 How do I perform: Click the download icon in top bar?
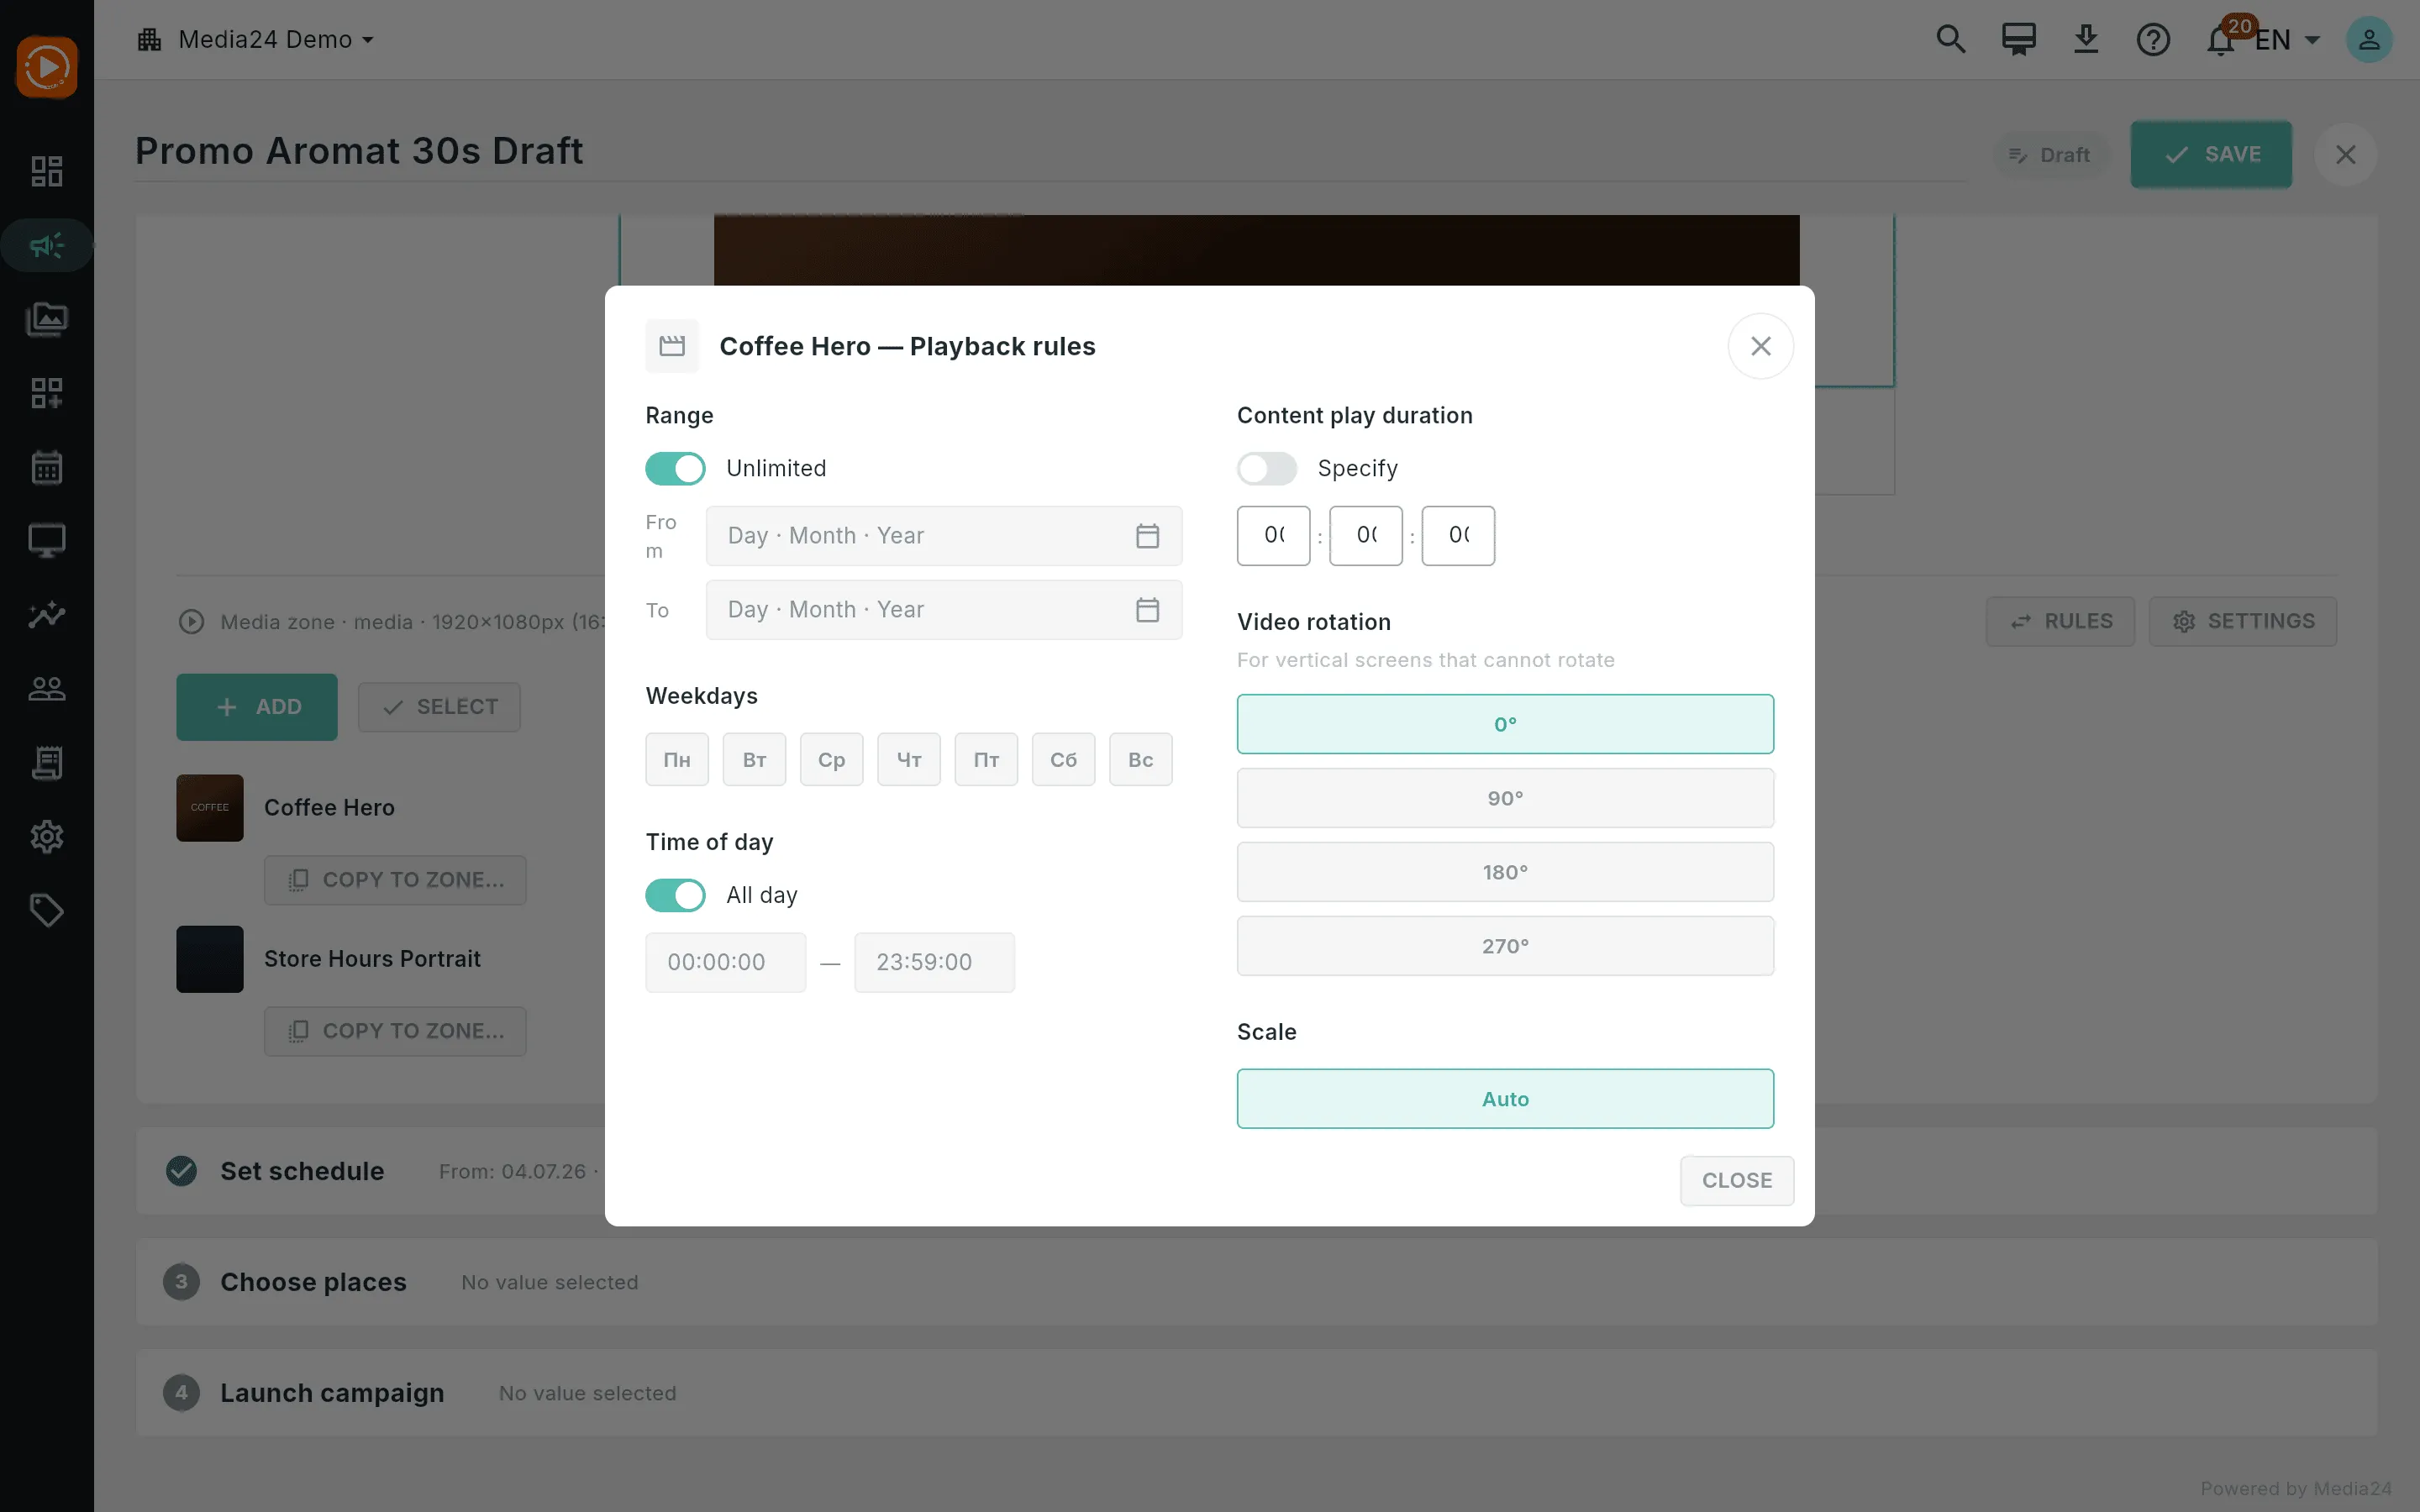pos(2086,40)
